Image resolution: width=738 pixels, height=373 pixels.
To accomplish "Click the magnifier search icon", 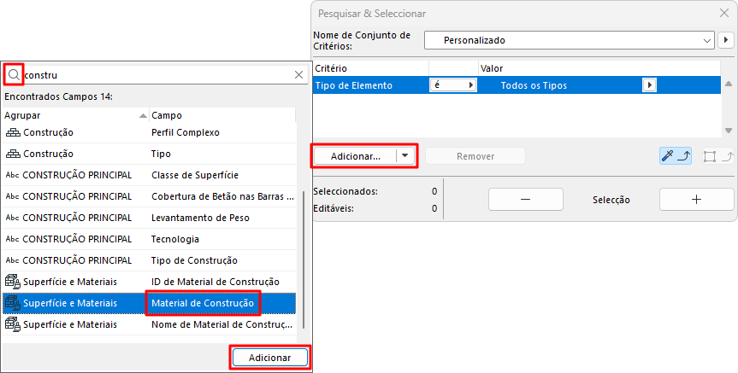I will click(x=14, y=75).
